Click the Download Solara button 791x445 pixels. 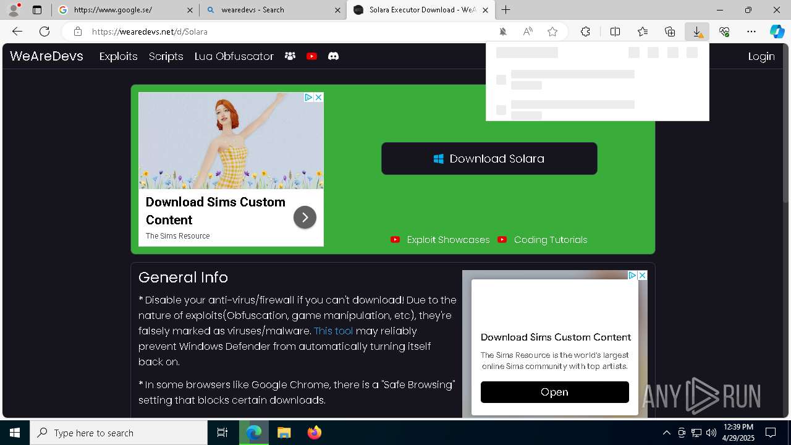tap(489, 159)
